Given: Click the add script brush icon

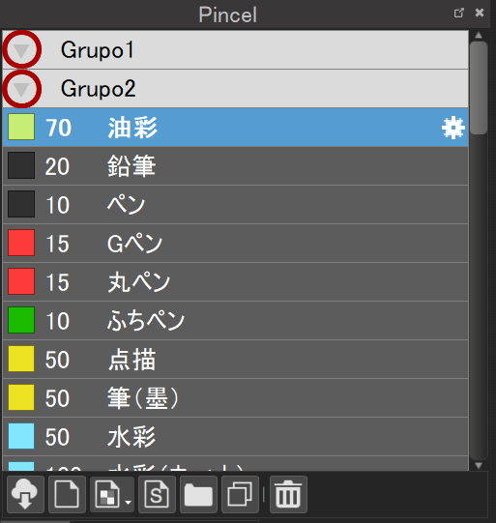Looking at the screenshot, I should click(x=157, y=494).
